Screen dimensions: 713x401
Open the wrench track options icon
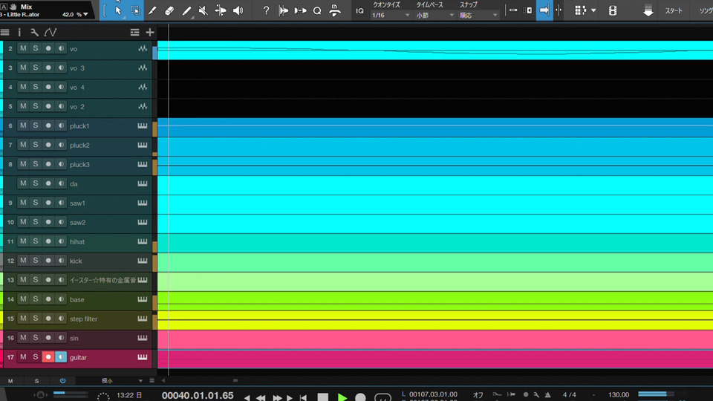(34, 32)
